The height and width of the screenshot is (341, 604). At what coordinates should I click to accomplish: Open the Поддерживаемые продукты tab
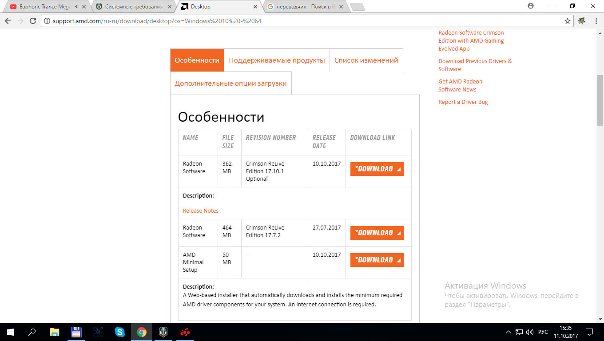(277, 60)
